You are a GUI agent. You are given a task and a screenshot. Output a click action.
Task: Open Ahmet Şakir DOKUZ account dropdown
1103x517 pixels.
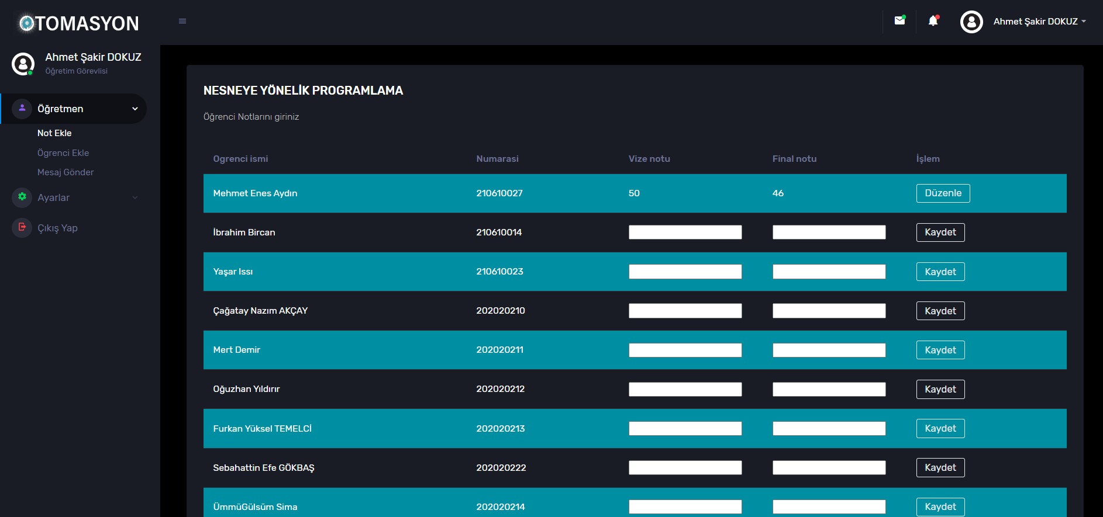(1039, 22)
